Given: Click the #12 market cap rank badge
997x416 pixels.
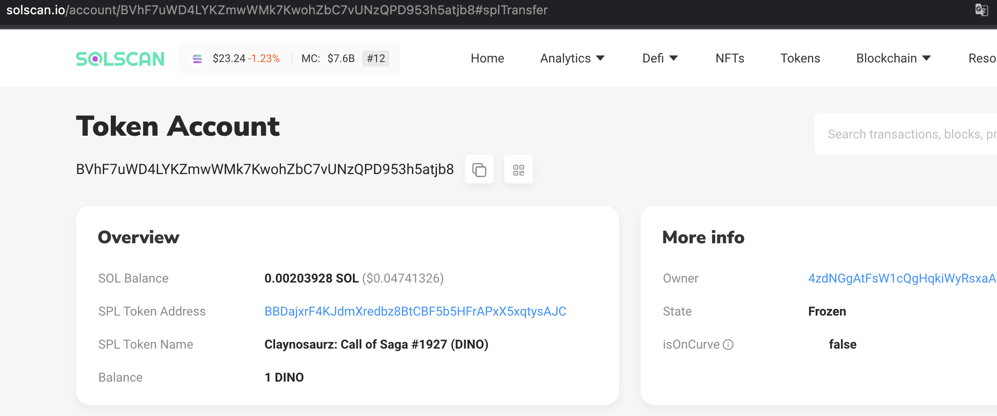Looking at the screenshot, I should coord(376,58).
